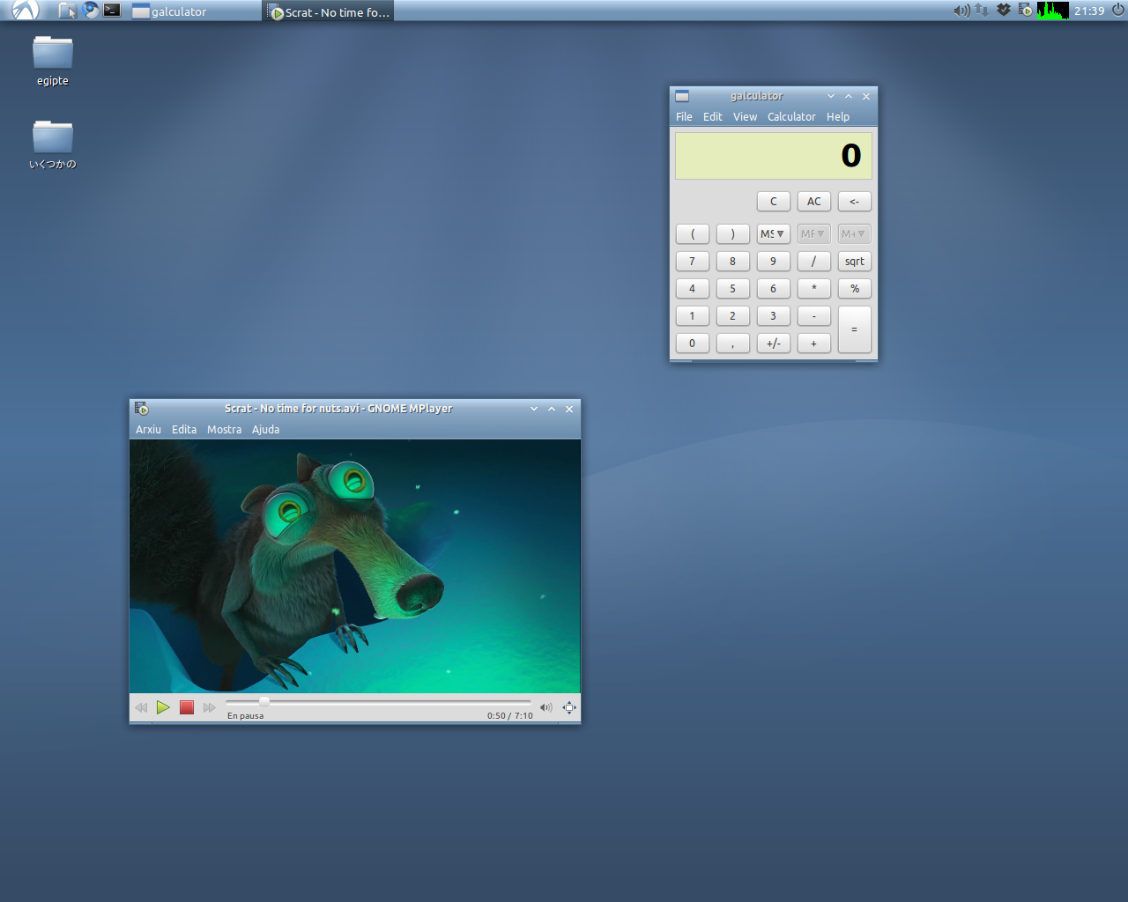Click digit 0 on galculator

coord(693,344)
